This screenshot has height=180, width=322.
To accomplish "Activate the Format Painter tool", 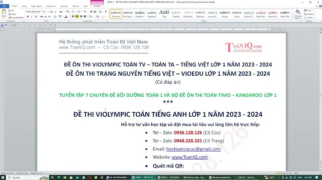I will pyautogui.click(x=16, y=17).
